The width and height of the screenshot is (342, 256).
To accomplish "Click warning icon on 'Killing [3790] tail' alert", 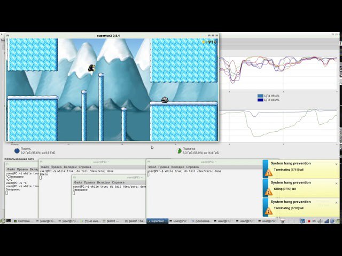I will [x=268, y=192].
